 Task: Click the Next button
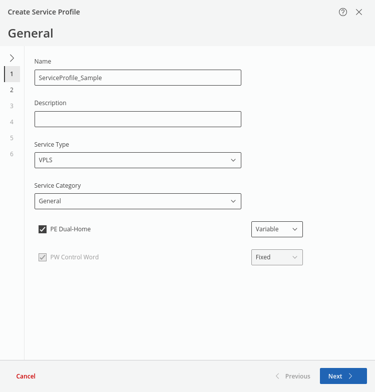point(343,376)
